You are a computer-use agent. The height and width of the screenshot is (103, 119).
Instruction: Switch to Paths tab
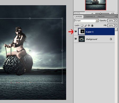(101, 17)
